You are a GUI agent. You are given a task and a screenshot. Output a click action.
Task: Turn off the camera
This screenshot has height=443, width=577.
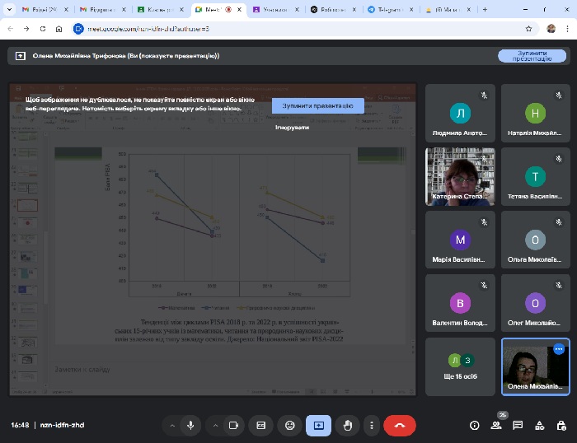click(x=233, y=425)
